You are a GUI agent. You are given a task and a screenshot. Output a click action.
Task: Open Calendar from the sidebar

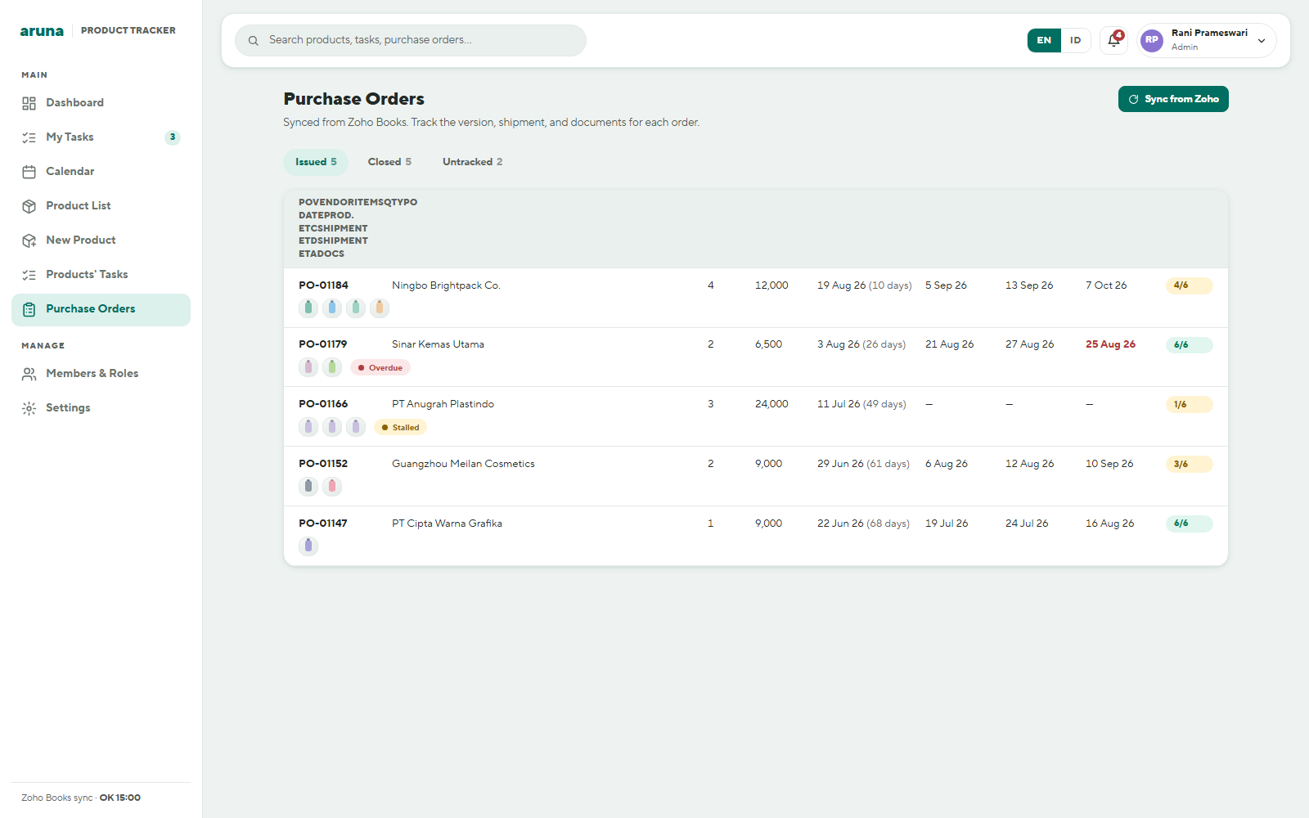[101, 172]
